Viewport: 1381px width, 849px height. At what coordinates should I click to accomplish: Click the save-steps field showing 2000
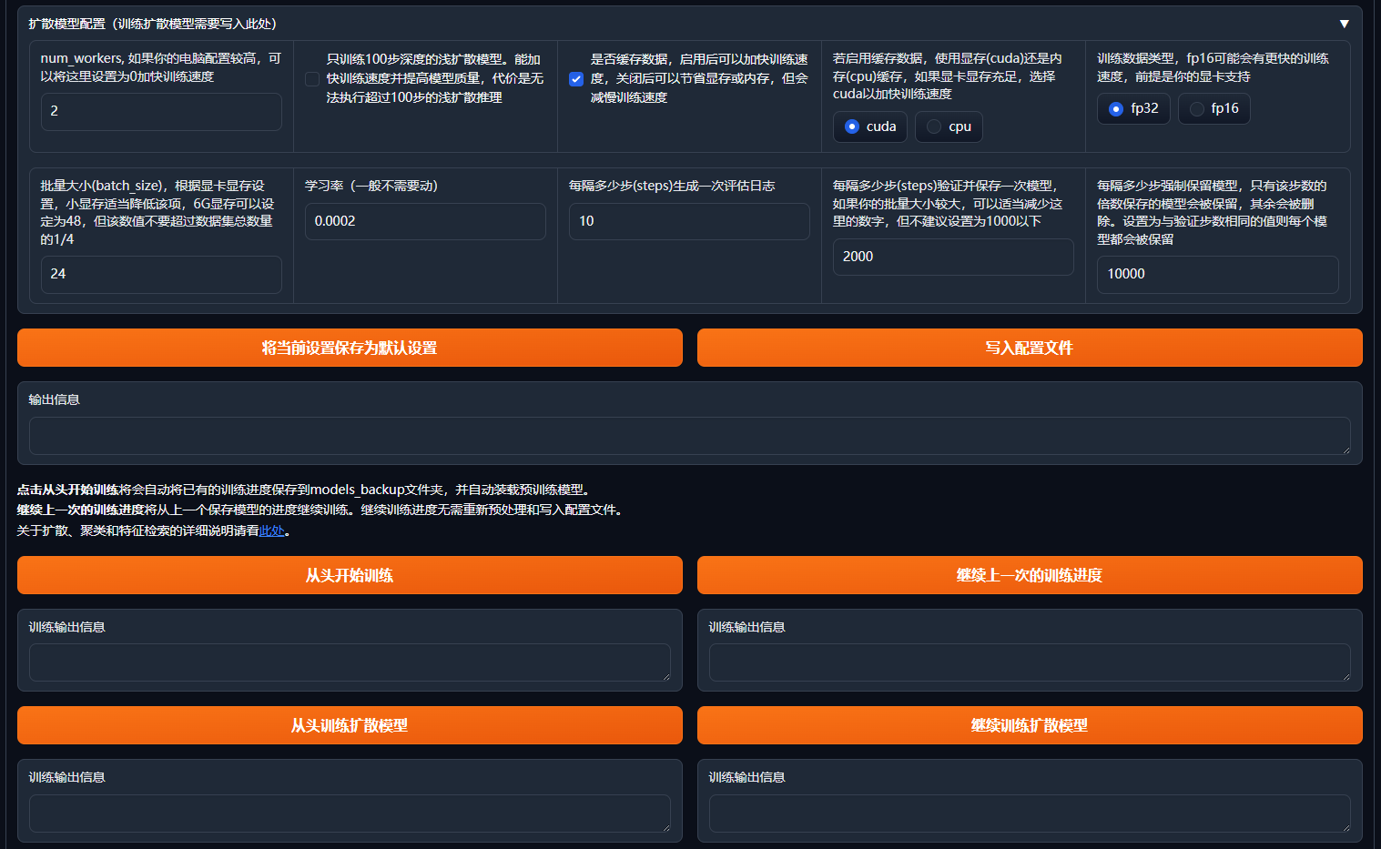pos(953,257)
